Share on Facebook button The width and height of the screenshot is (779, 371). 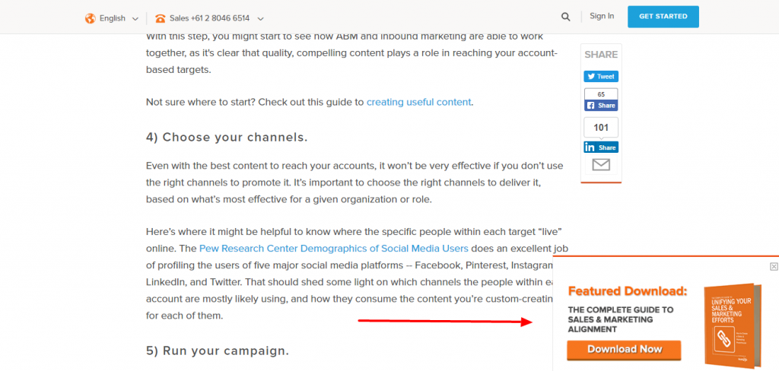601,105
